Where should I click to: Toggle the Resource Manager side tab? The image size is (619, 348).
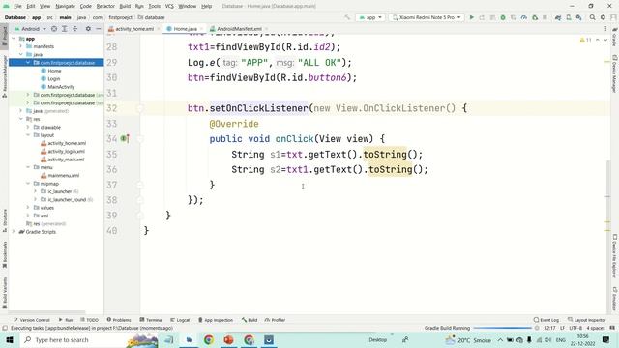4,76
